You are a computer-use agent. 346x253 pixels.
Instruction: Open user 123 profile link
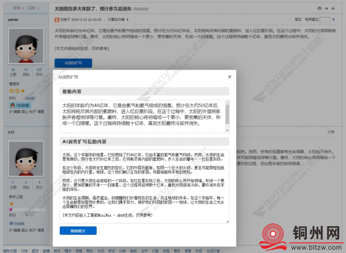(11, 132)
